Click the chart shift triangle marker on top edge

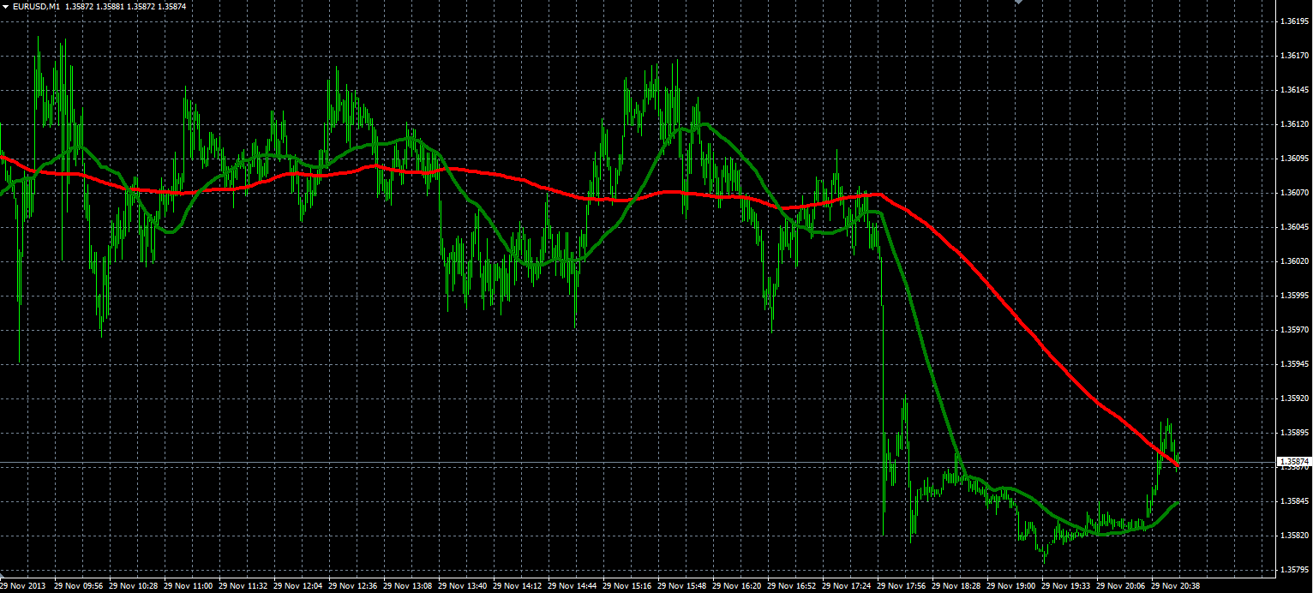1018,3
